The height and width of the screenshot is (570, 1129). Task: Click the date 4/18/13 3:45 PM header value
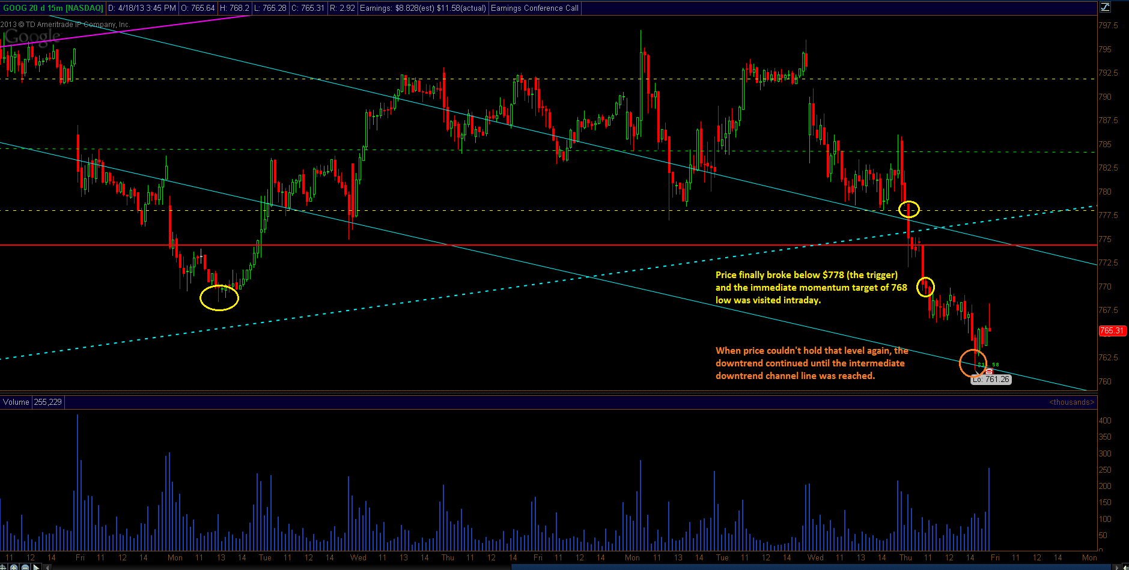(142, 8)
